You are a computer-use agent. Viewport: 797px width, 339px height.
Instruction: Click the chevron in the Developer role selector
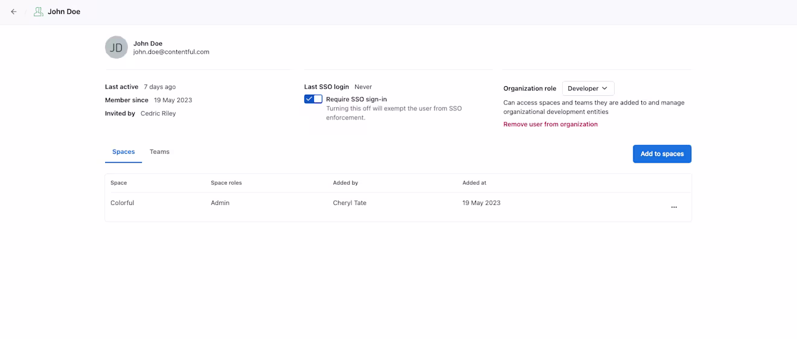[x=604, y=88]
